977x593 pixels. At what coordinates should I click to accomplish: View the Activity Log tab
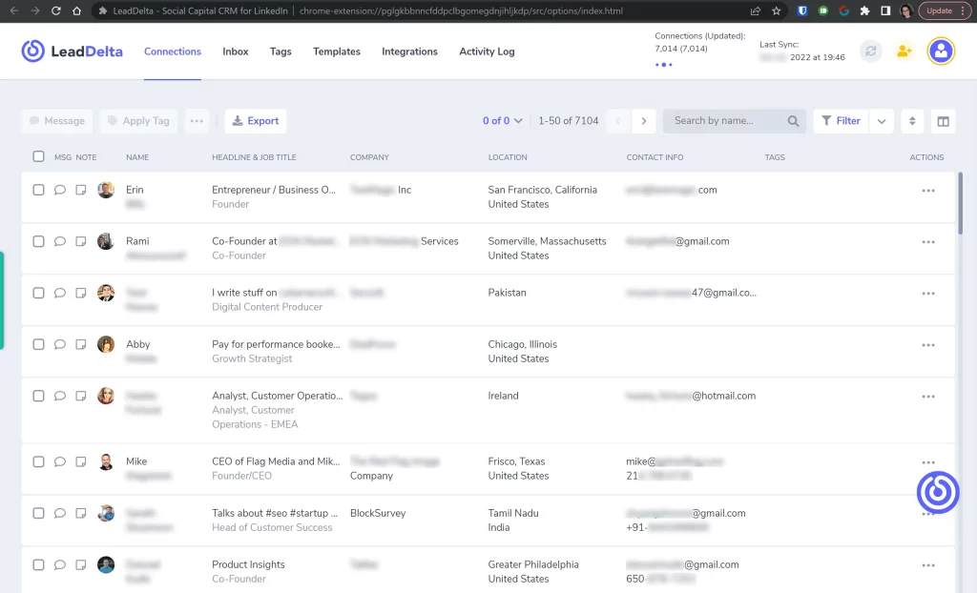(487, 51)
